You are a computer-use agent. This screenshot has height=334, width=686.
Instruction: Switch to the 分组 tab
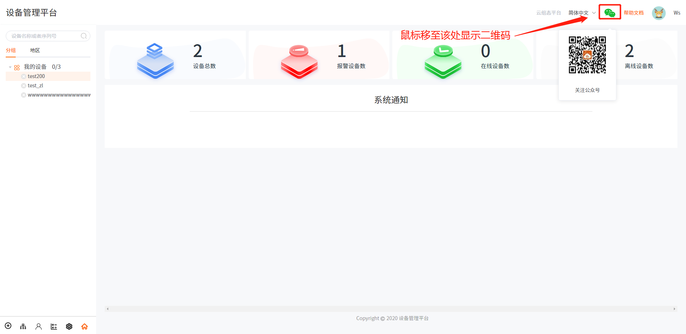point(11,50)
